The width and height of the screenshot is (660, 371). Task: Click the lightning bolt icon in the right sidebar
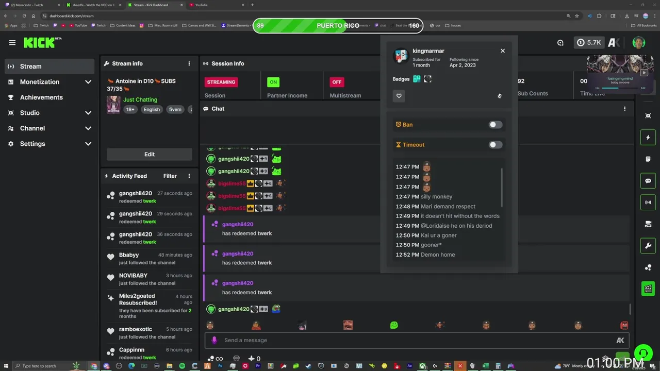648,138
